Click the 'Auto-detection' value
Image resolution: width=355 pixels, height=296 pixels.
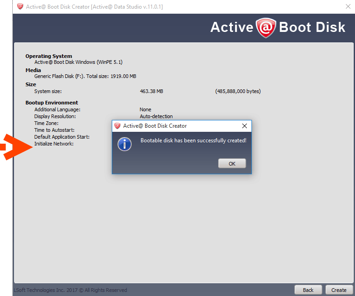click(x=156, y=116)
